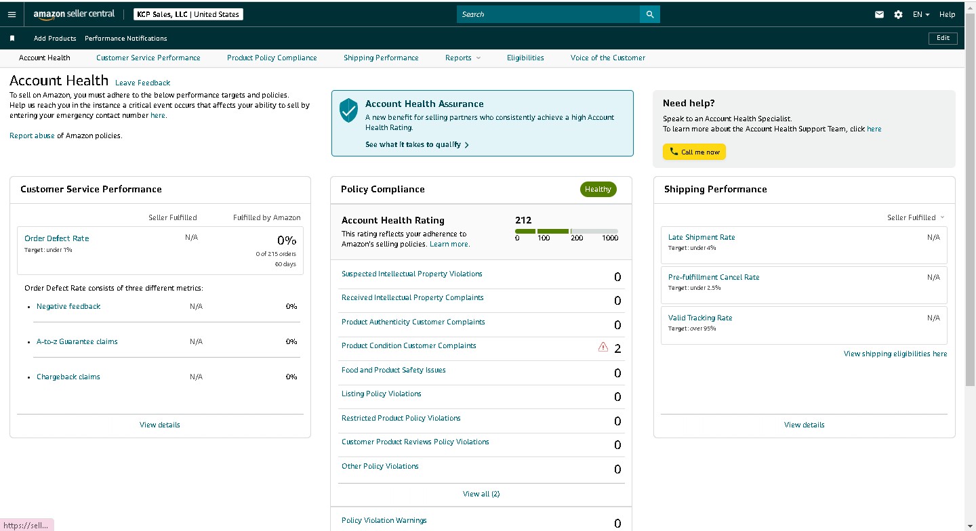Open Negative feedback link
Viewport: 976px width, 531px height.
pyautogui.click(x=68, y=307)
